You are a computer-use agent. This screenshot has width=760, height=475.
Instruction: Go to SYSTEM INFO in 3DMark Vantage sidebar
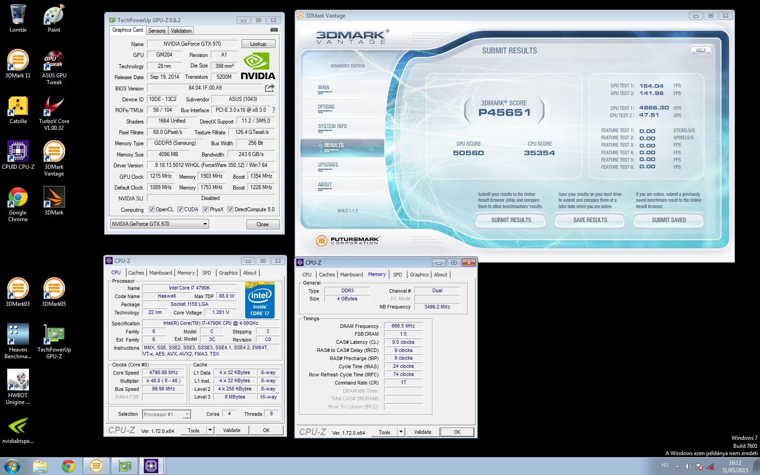coord(332,127)
